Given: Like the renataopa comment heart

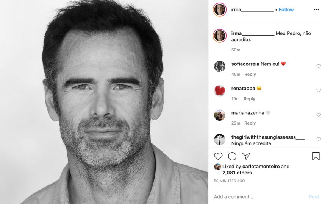Looking at the screenshot, I should tap(319, 90).
